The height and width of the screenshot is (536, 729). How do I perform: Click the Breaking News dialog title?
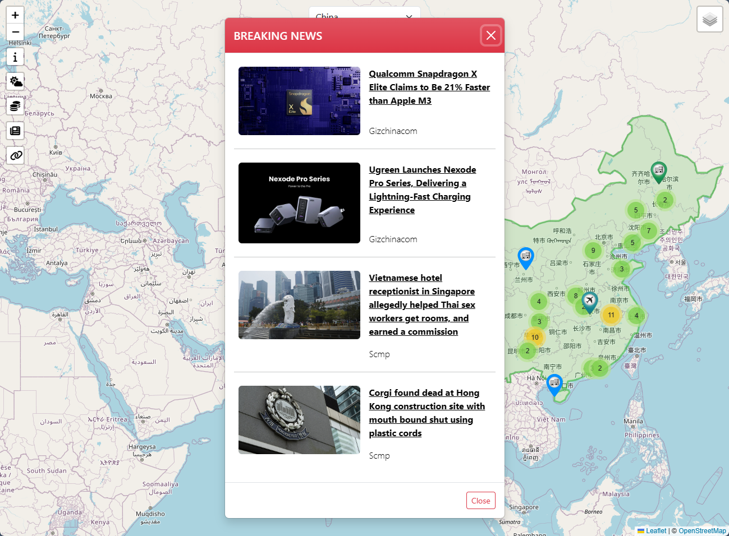point(278,36)
